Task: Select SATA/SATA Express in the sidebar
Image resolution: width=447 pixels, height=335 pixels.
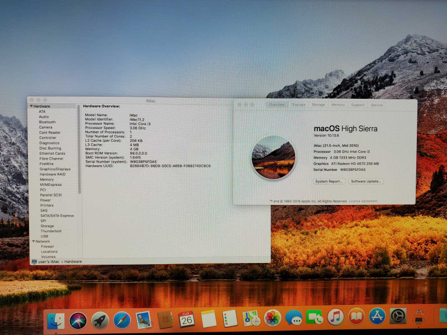Action: coord(57,216)
